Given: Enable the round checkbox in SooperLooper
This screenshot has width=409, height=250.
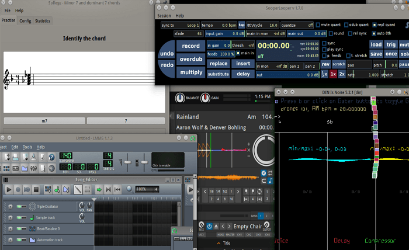Looking at the screenshot, I should [x=331, y=33].
